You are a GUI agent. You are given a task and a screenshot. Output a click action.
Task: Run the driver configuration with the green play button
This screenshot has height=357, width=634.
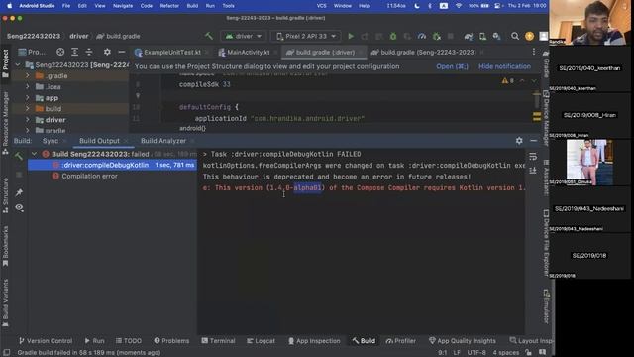pos(351,36)
